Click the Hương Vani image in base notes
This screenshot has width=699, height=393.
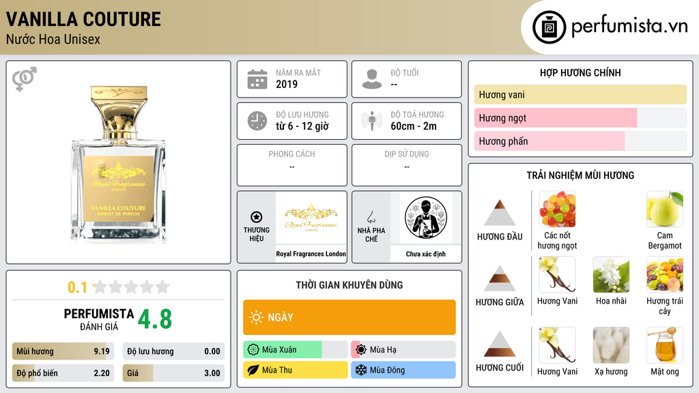pyautogui.click(x=557, y=345)
